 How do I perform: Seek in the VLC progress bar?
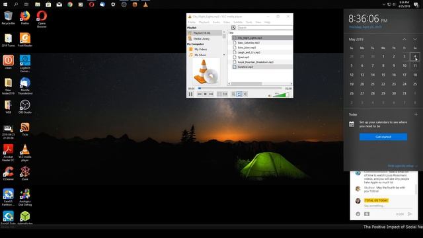[x=240, y=88]
